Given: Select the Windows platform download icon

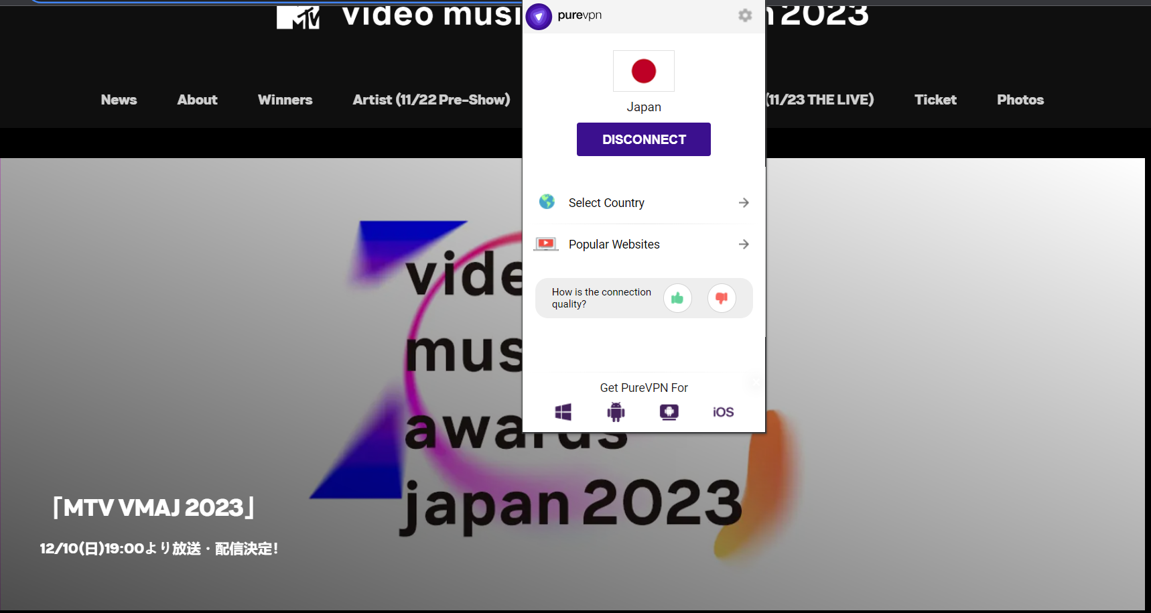Looking at the screenshot, I should pyautogui.click(x=563, y=412).
